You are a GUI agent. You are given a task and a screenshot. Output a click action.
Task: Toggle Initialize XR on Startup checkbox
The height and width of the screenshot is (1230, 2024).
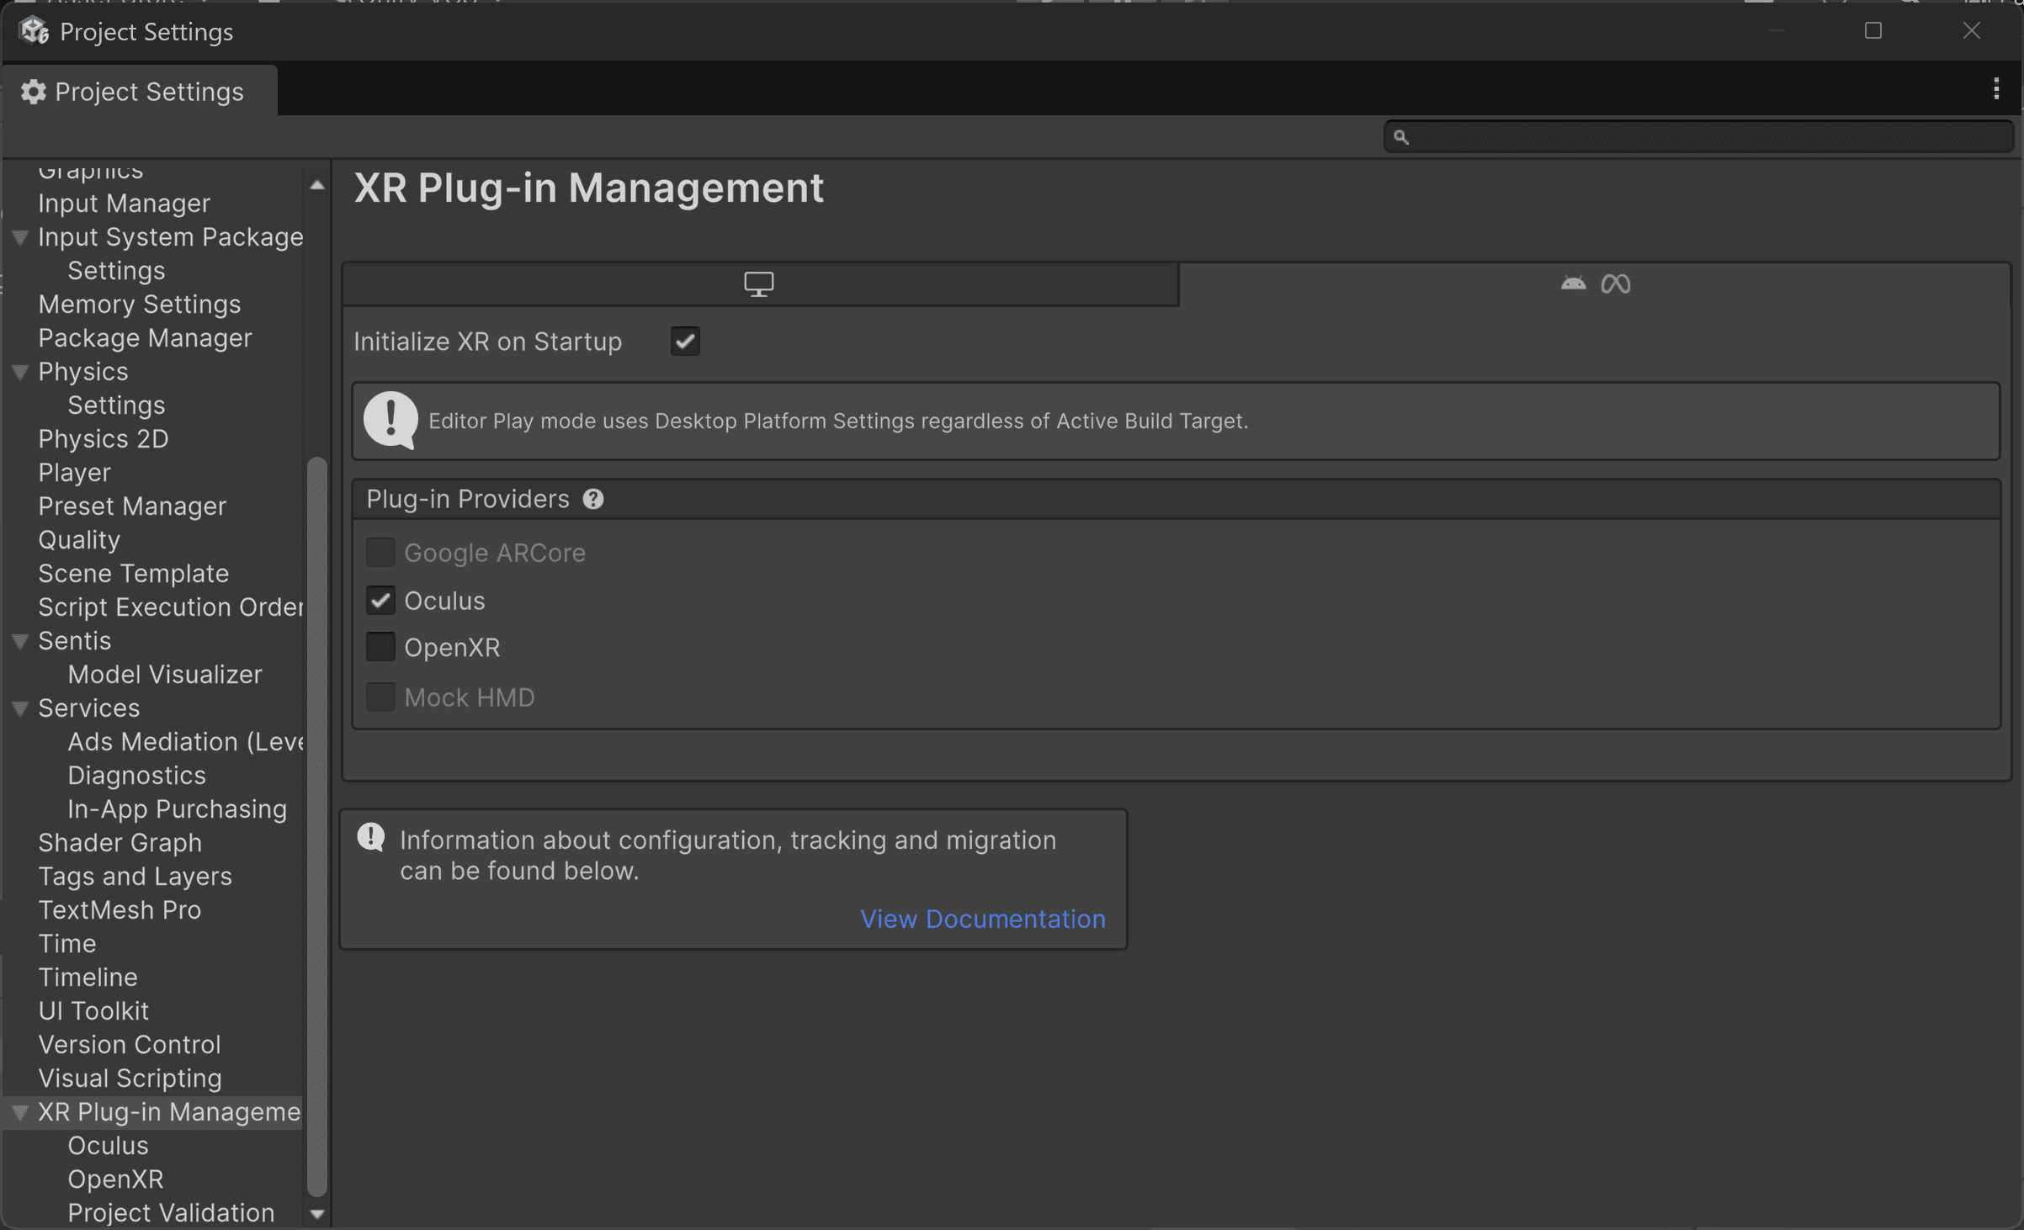pos(685,342)
